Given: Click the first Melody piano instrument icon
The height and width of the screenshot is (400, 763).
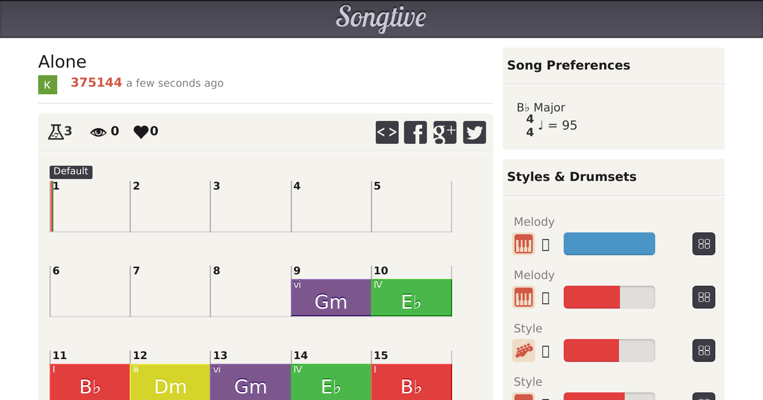Looking at the screenshot, I should click(523, 244).
